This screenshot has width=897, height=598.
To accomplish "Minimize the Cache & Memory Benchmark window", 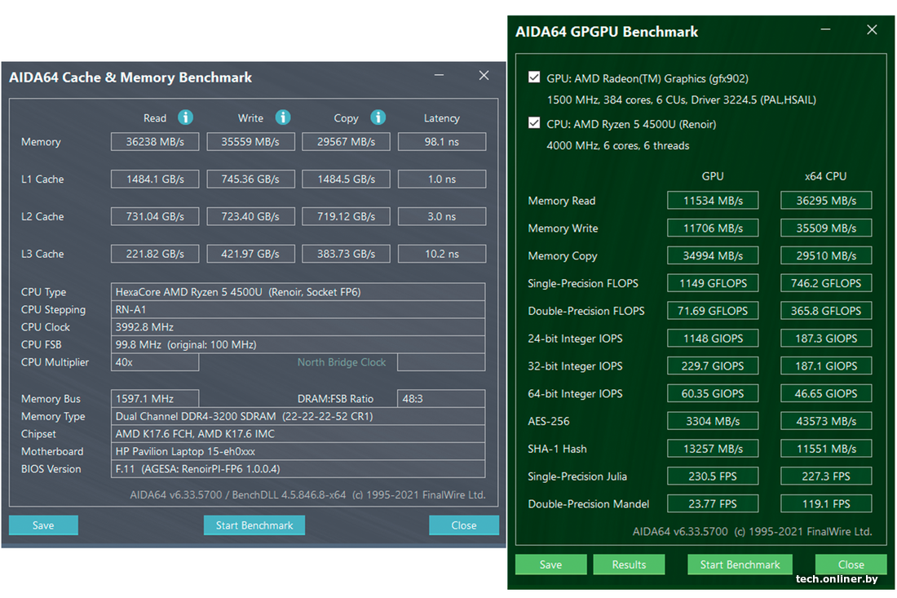I will pyautogui.click(x=440, y=76).
